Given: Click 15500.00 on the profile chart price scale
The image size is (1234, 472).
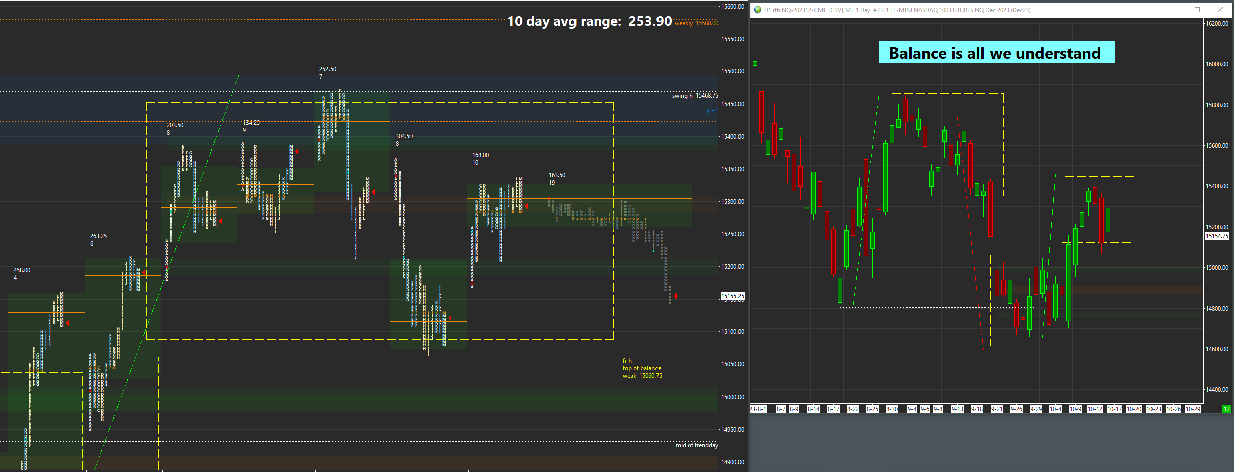Looking at the screenshot, I should click(733, 71).
